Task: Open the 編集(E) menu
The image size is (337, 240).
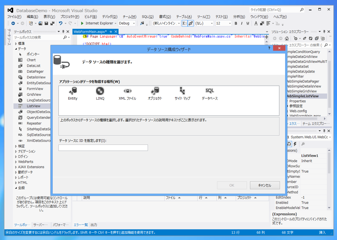Action: pyautogui.click(x=32, y=17)
